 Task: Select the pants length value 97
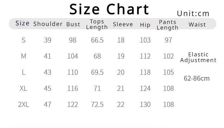click(x=168, y=40)
